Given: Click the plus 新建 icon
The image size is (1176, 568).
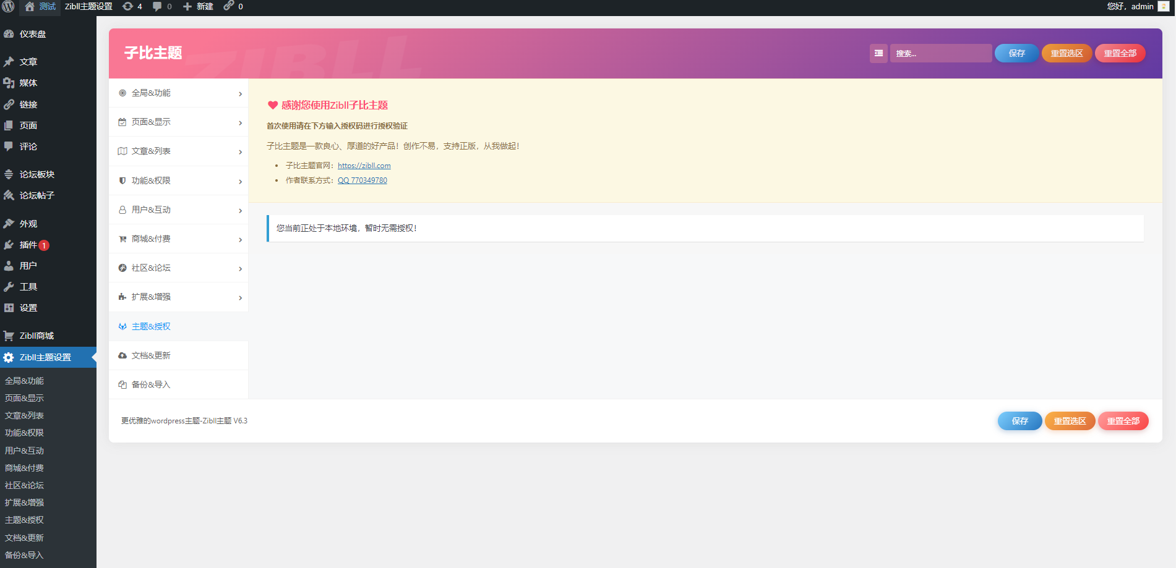Looking at the screenshot, I should pyautogui.click(x=187, y=6).
